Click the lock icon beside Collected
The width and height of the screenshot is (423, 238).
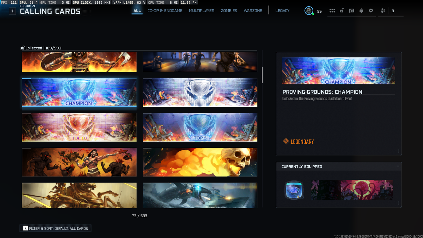pyautogui.click(x=22, y=48)
